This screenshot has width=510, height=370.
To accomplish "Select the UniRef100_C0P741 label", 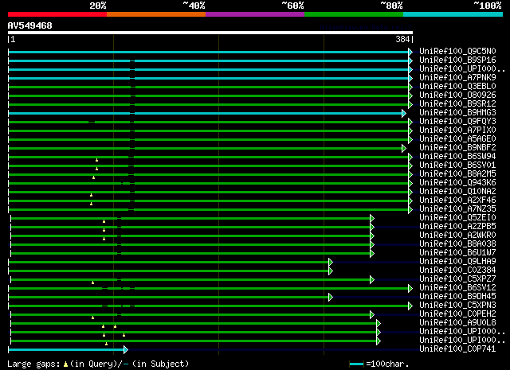I will click(x=457, y=349).
